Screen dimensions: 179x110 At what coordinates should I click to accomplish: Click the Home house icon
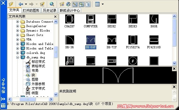(x=68, y=4)
